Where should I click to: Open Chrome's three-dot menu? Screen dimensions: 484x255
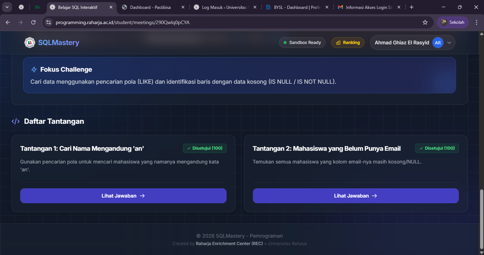point(477,22)
